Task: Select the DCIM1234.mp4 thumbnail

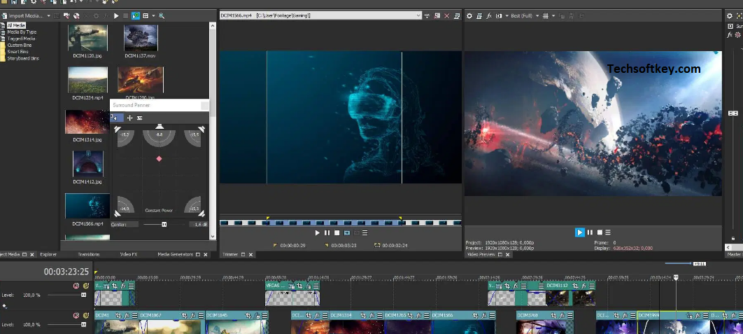Action: (87, 80)
